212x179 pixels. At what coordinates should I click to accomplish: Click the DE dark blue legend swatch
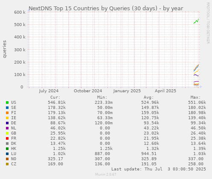(7, 123)
